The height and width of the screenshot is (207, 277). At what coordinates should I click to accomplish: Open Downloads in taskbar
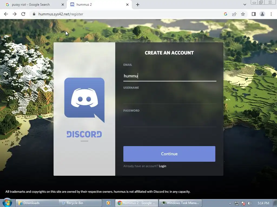37,203
